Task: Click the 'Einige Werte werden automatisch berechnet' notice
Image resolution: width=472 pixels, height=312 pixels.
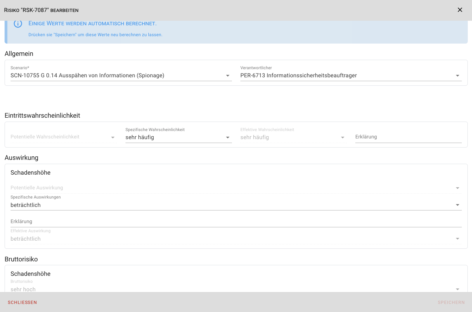Action: (92, 24)
